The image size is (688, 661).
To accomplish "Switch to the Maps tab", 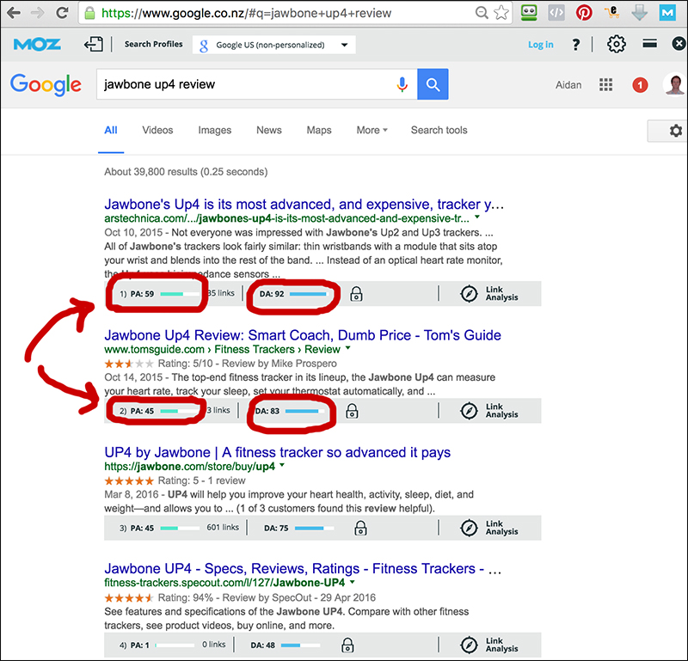I will [x=319, y=131].
